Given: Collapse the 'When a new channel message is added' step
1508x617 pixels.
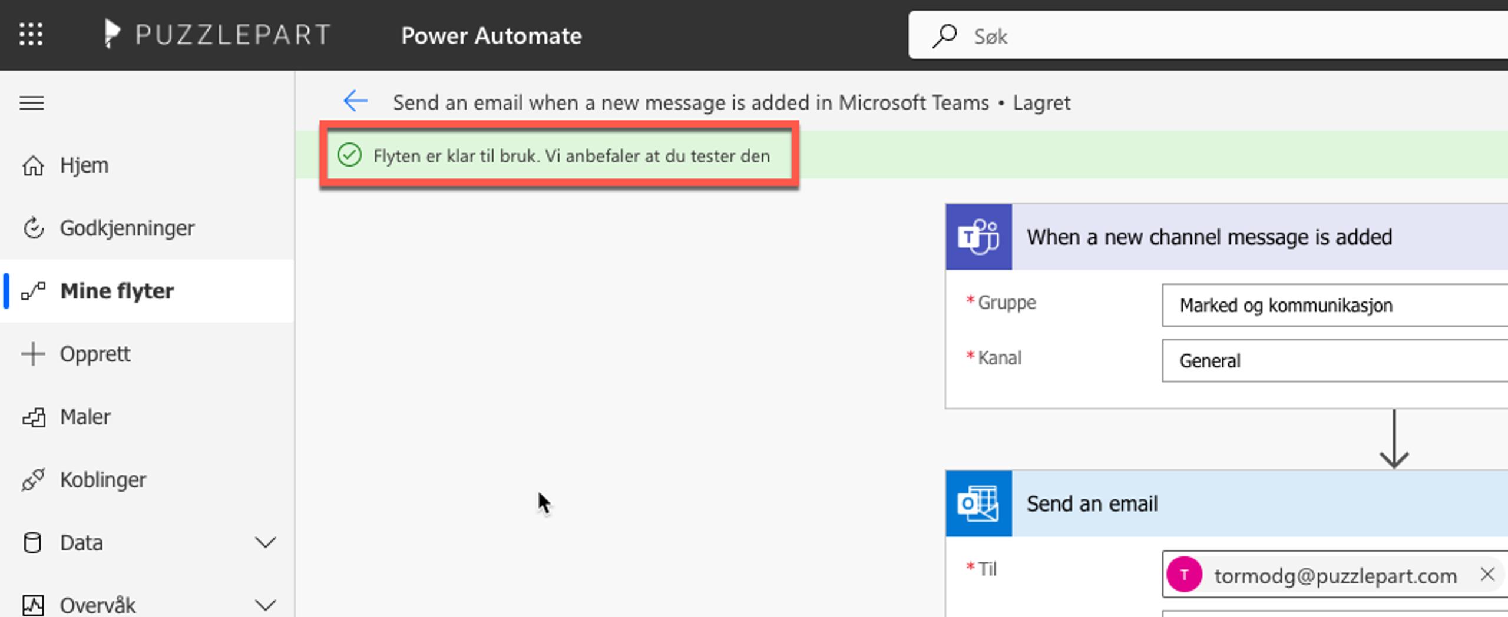Looking at the screenshot, I should pos(1227,237).
